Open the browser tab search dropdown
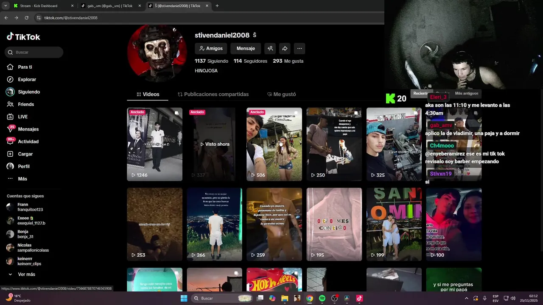543x305 pixels. (x=6, y=6)
